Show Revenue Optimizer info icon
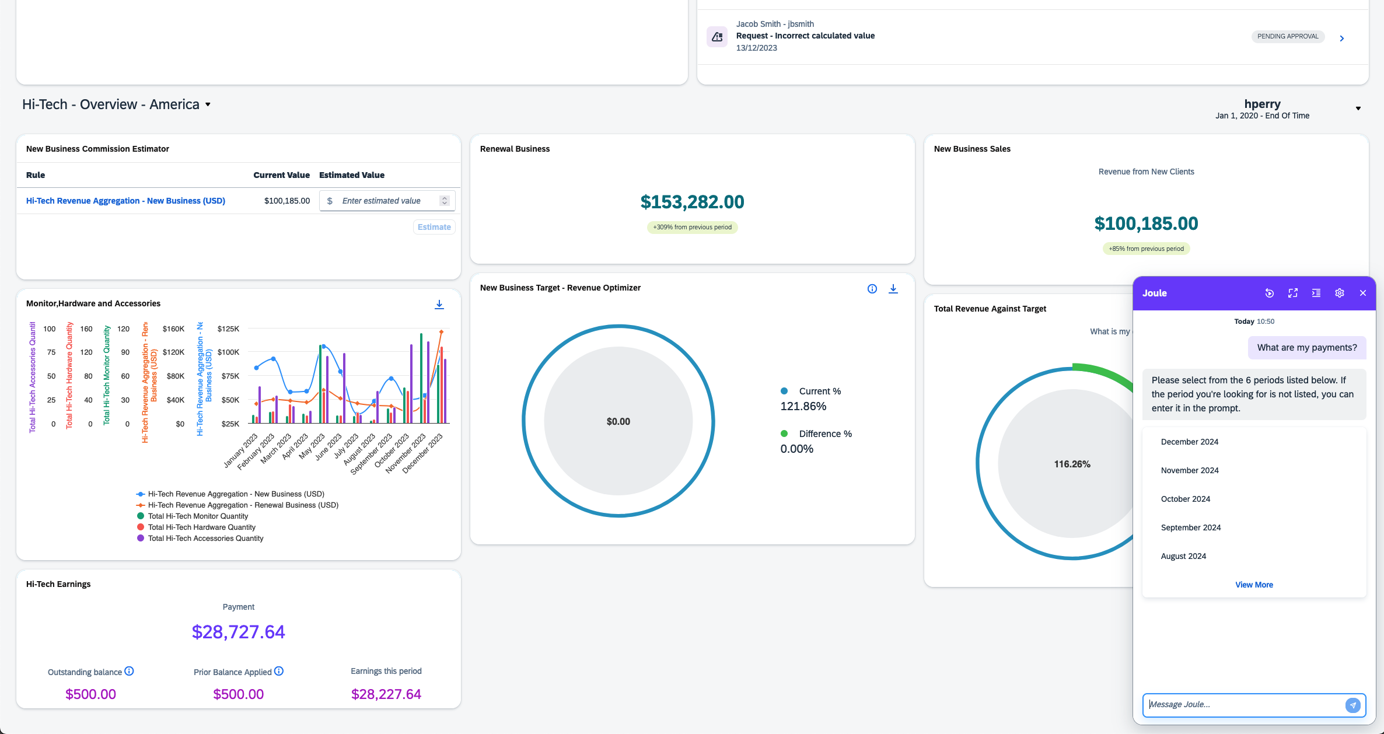 pos(872,289)
